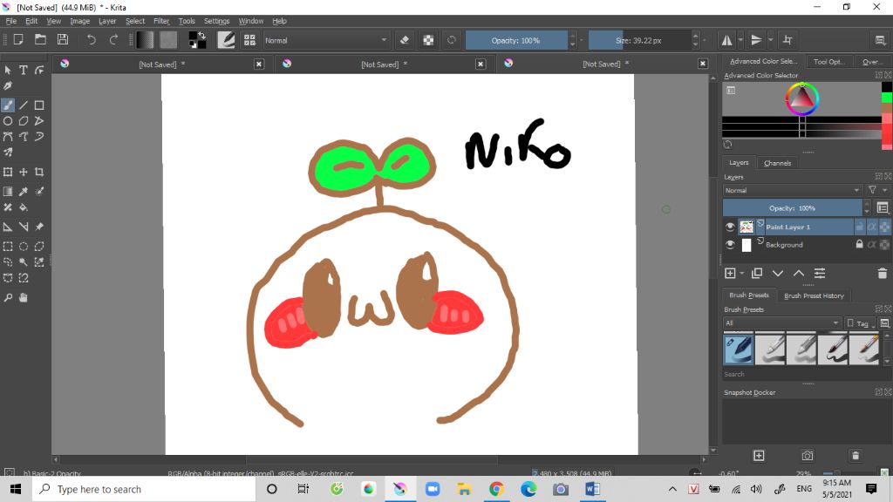The image size is (893, 502).
Task: Move the layer down
Action: point(778,274)
